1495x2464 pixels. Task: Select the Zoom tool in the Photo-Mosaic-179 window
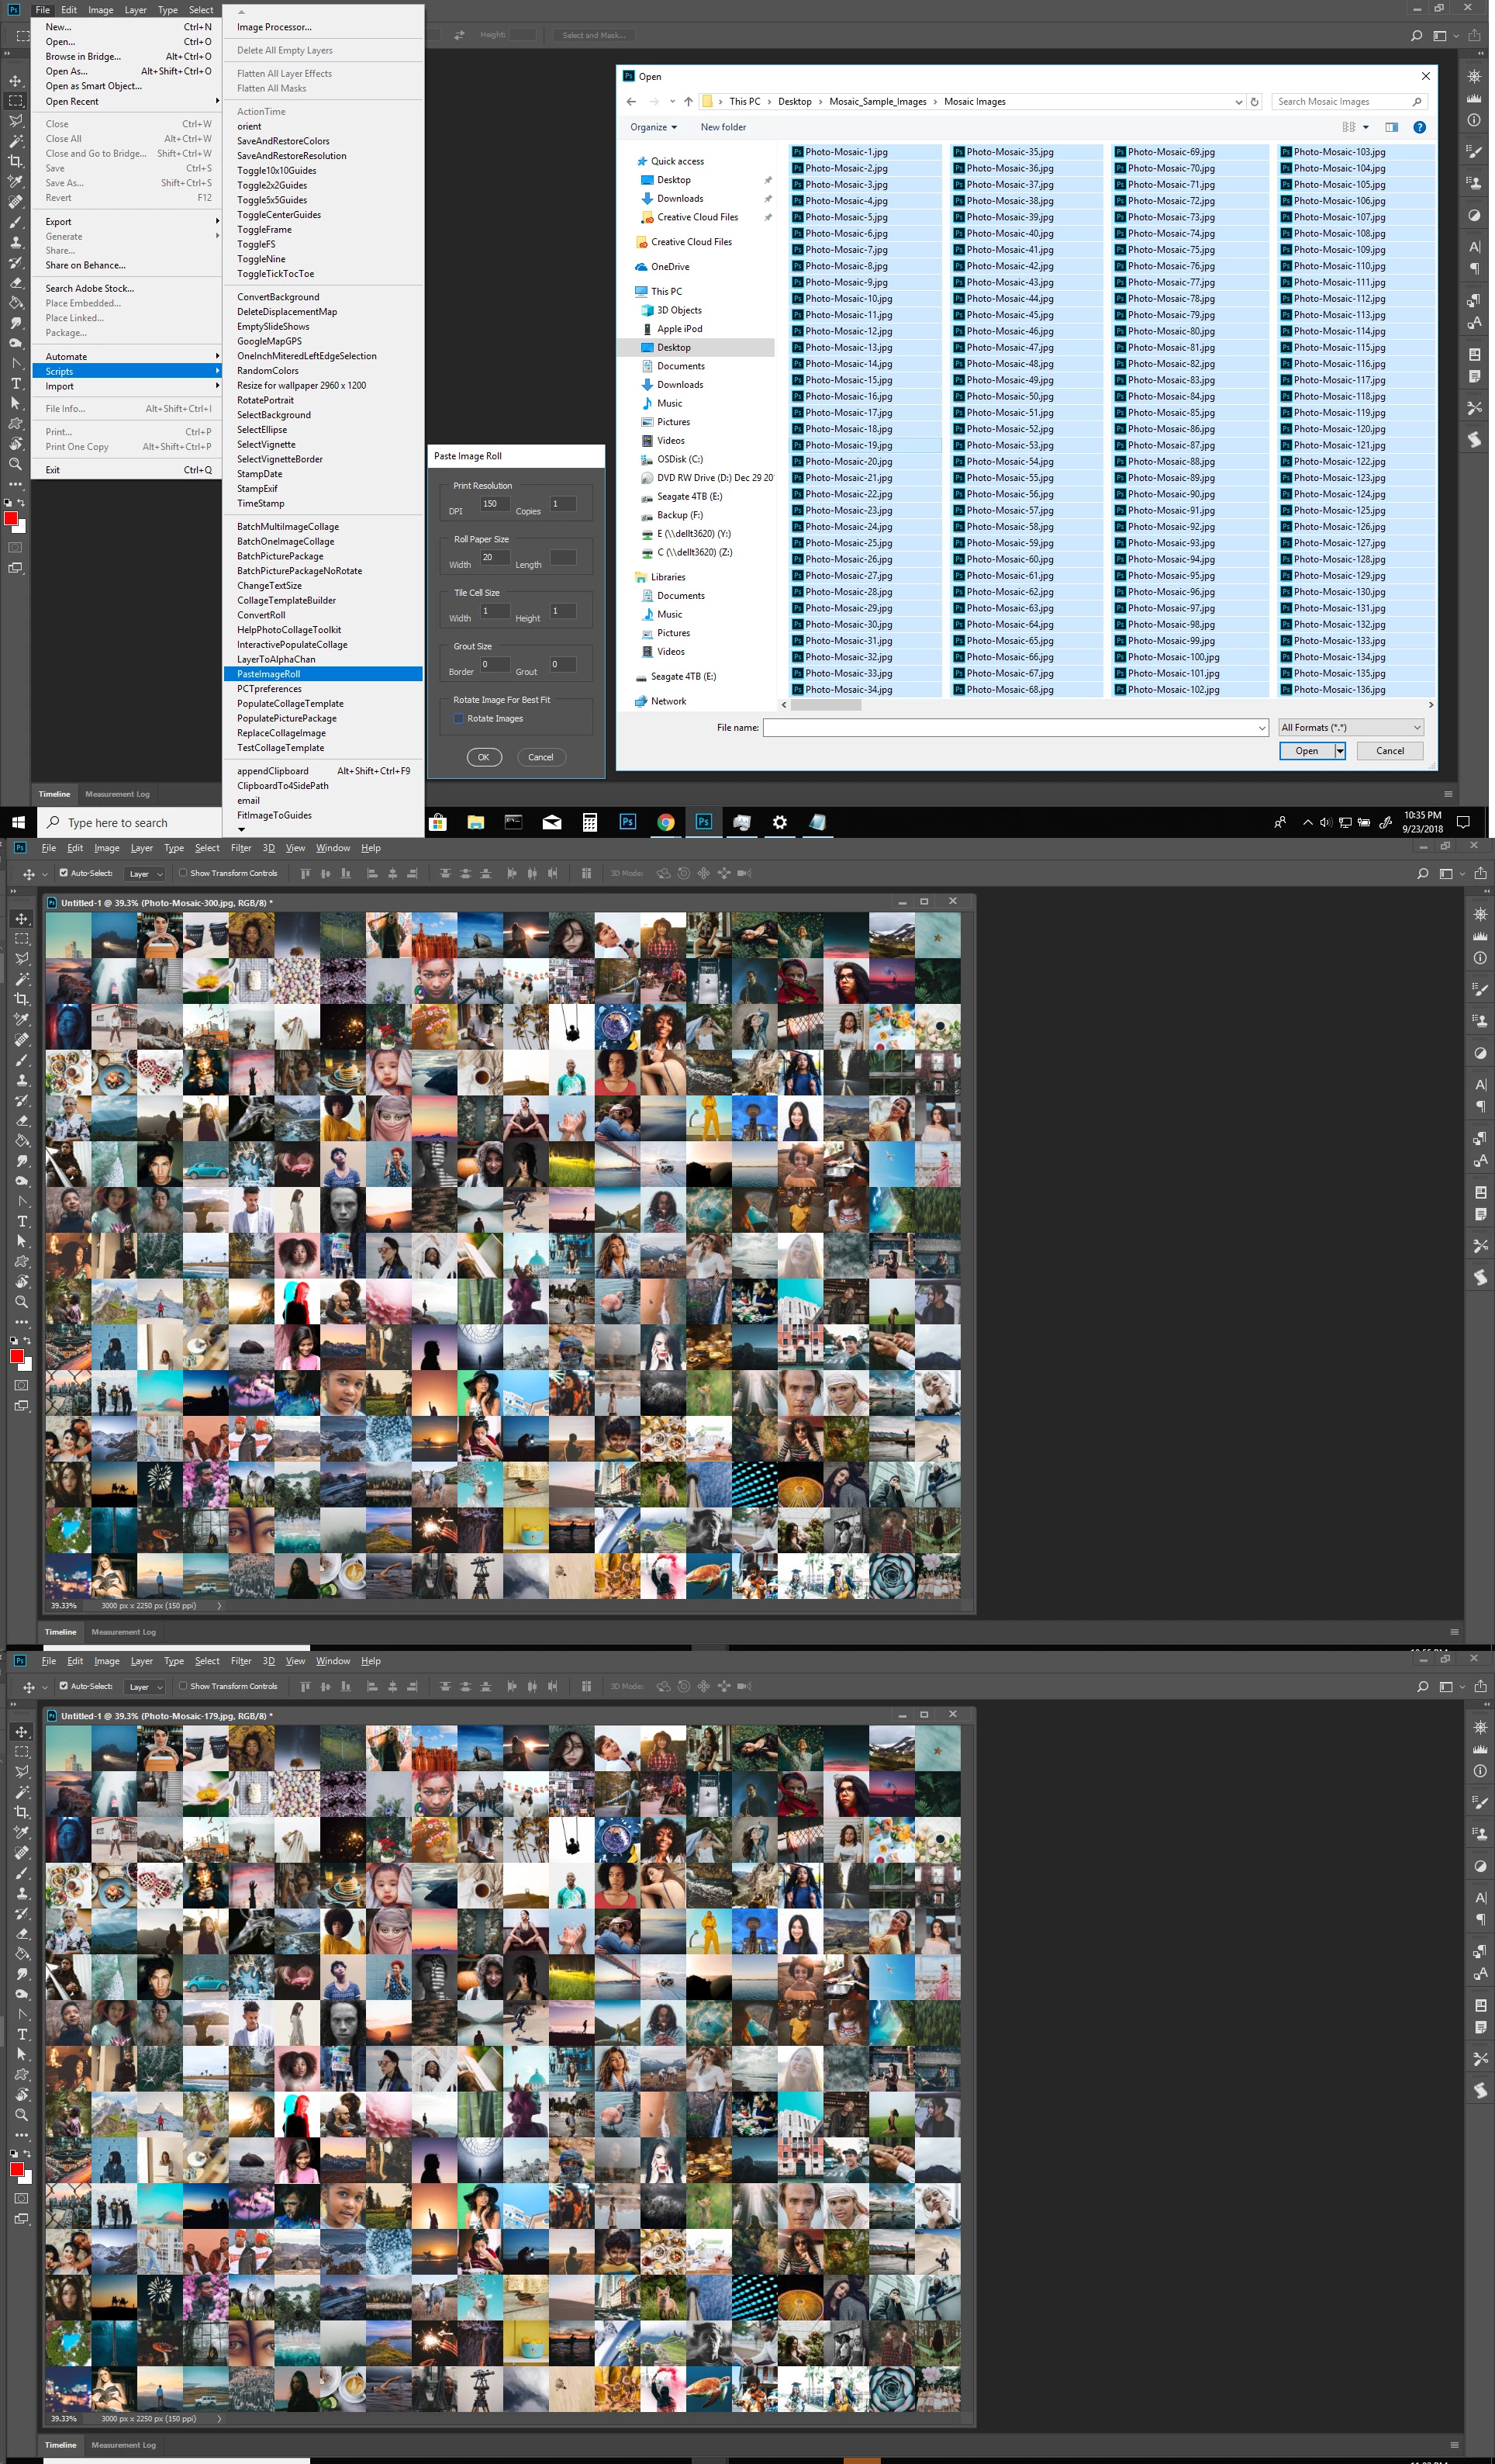point(21,2115)
